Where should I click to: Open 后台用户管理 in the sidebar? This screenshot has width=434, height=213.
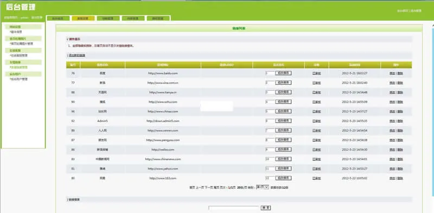(x=19, y=79)
